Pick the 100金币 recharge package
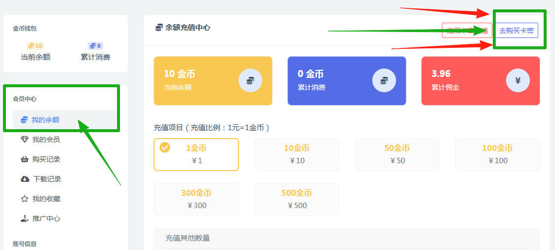 click(x=497, y=154)
